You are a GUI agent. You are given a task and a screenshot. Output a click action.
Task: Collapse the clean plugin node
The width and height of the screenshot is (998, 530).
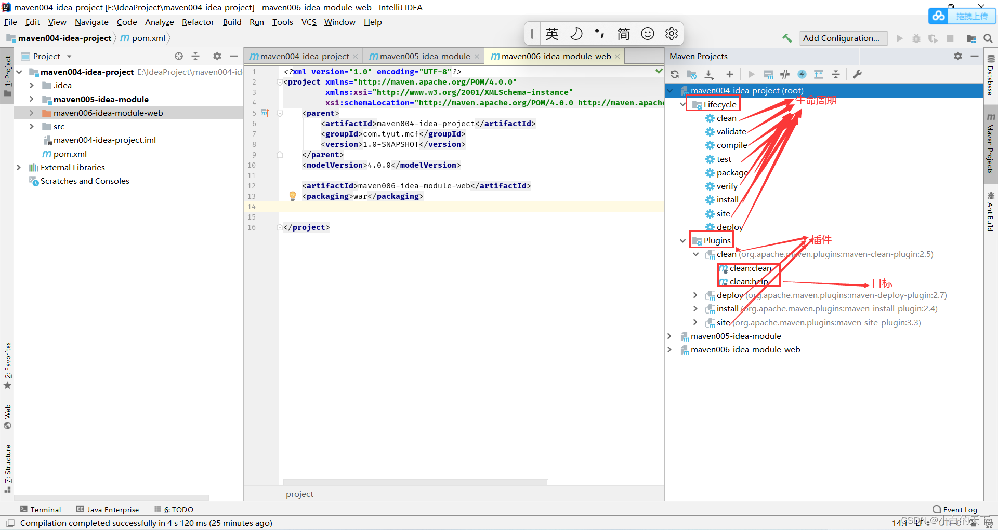click(695, 254)
